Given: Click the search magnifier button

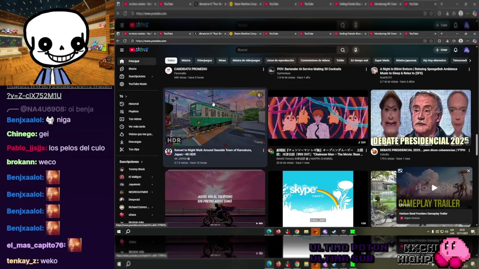Looking at the screenshot, I should pyautogui.click(x=342, y=50).
